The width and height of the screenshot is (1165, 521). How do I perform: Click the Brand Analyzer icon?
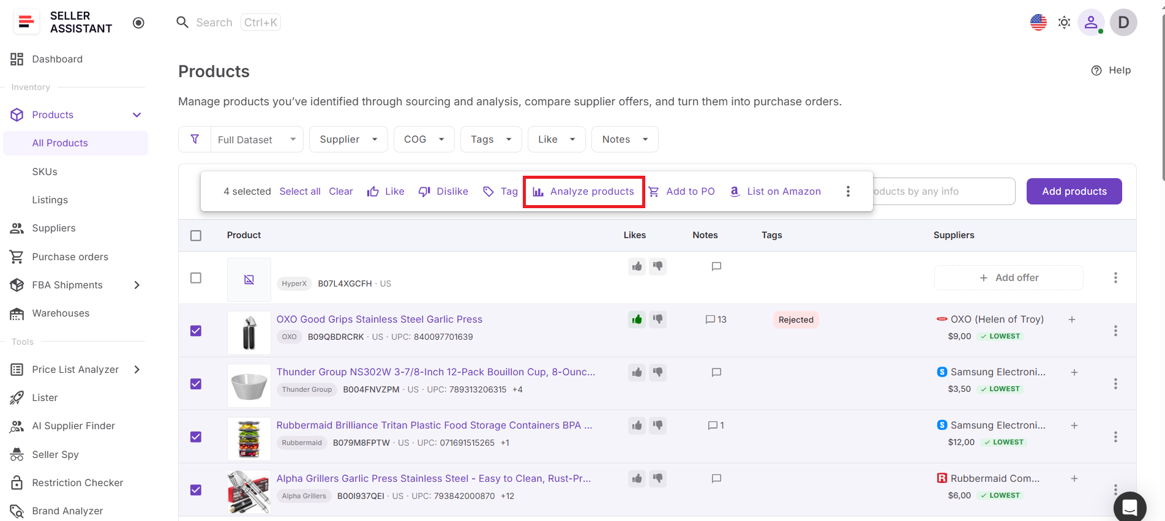pyautogui.click(x=17, y=511)
